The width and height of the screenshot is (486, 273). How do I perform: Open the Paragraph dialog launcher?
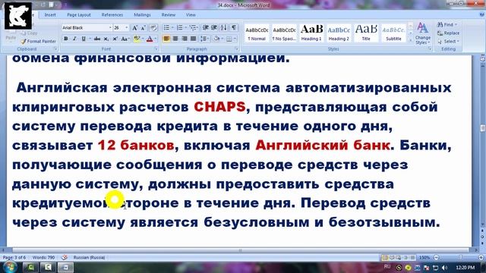point(236,49)
